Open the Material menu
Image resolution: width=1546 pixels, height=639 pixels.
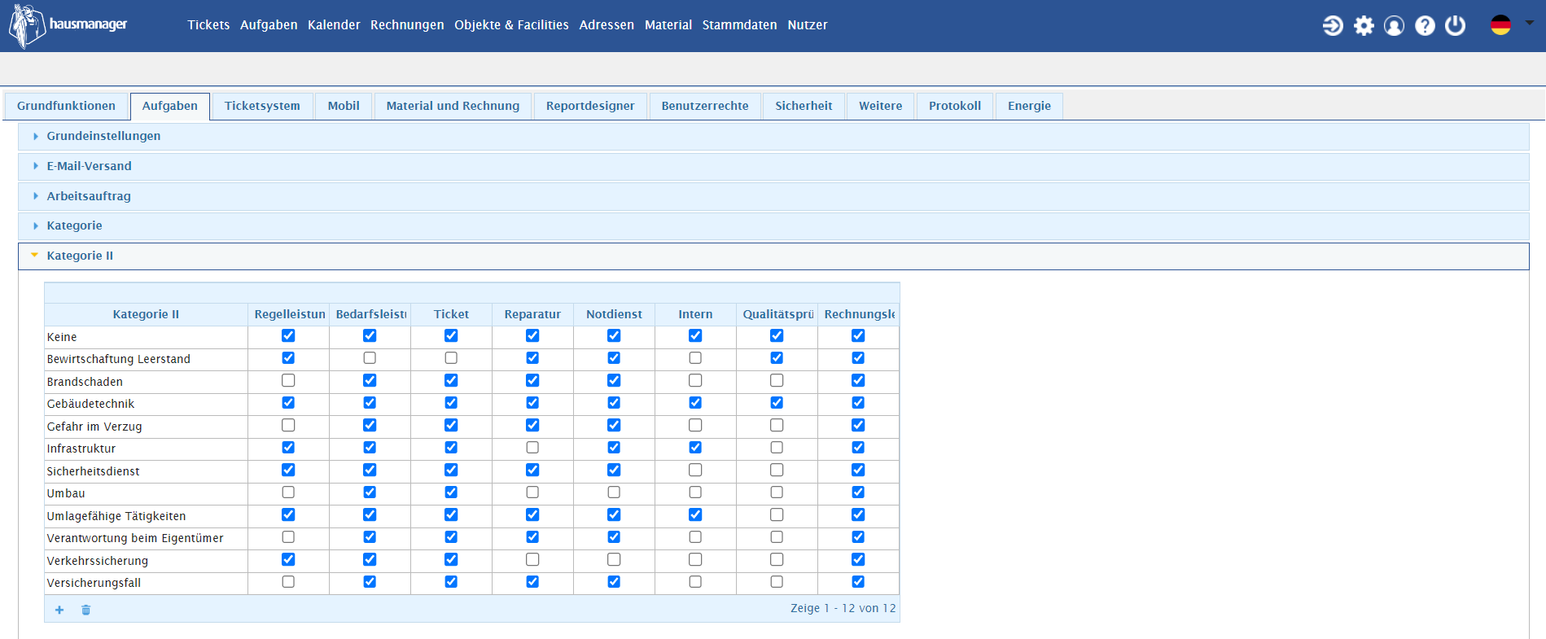tap(668, 25)
